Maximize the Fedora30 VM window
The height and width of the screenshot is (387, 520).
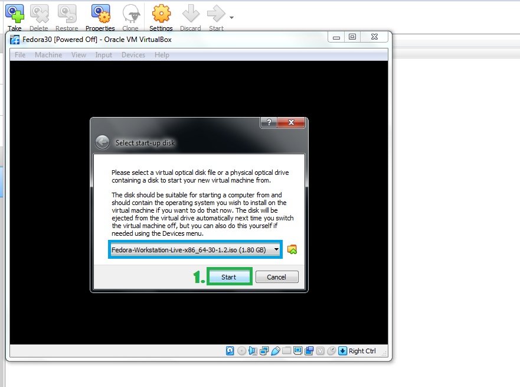tap(352, 37)
